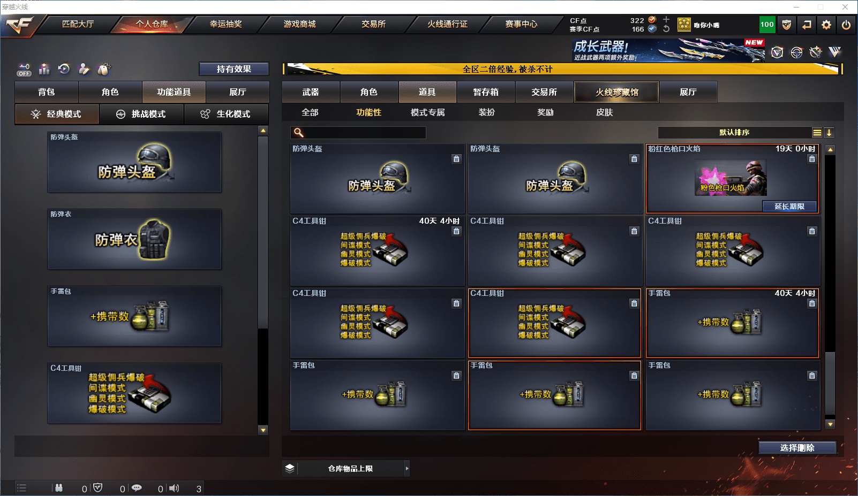858x496 pixels.
Task: Click the 延长期限 button
Action: click(789, 207)
